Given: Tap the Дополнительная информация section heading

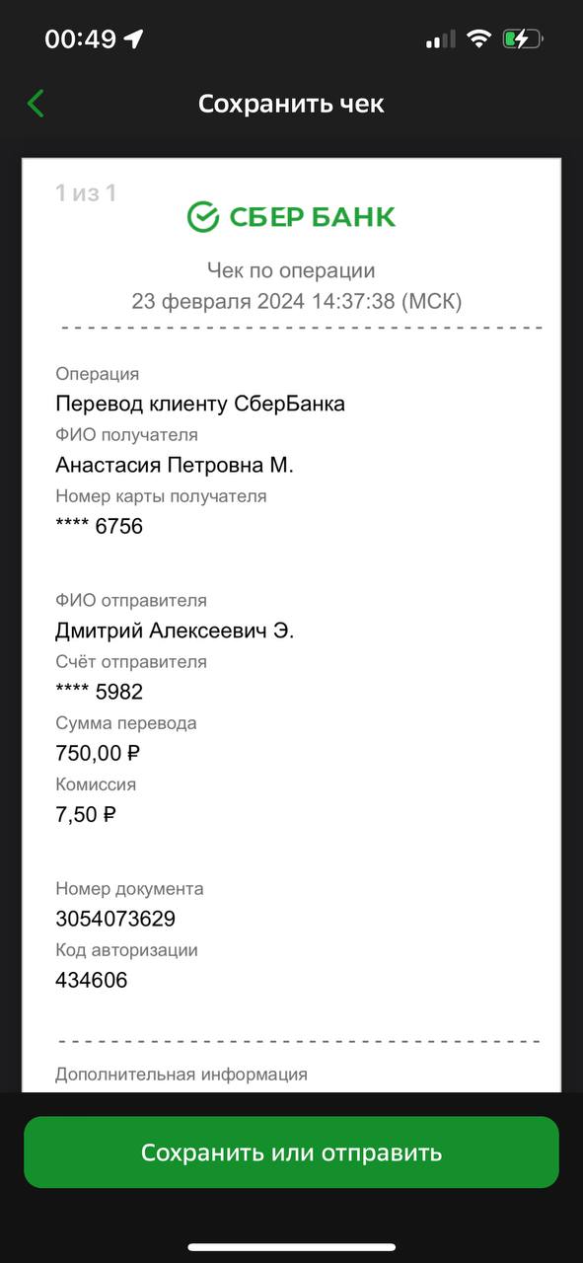Looking at the screenshot, I should pos(182,1075).
